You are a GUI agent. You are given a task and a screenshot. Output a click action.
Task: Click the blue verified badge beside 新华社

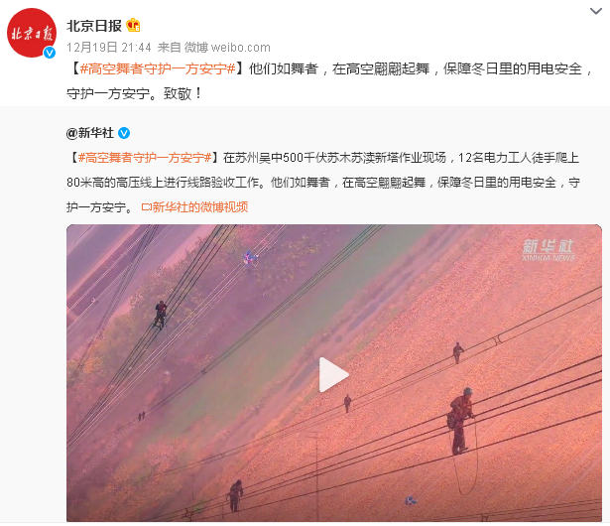point(124,133)
